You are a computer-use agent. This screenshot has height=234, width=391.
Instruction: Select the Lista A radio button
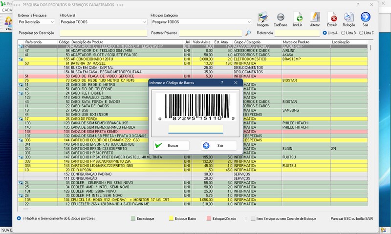325,33
